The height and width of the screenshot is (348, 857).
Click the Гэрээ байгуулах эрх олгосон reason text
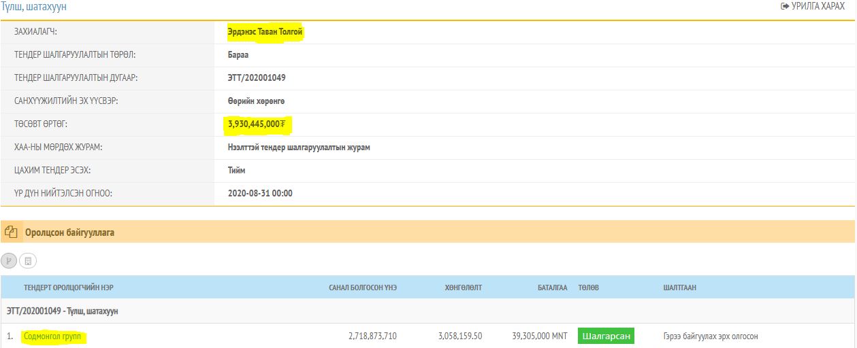[x=710, y=336]
